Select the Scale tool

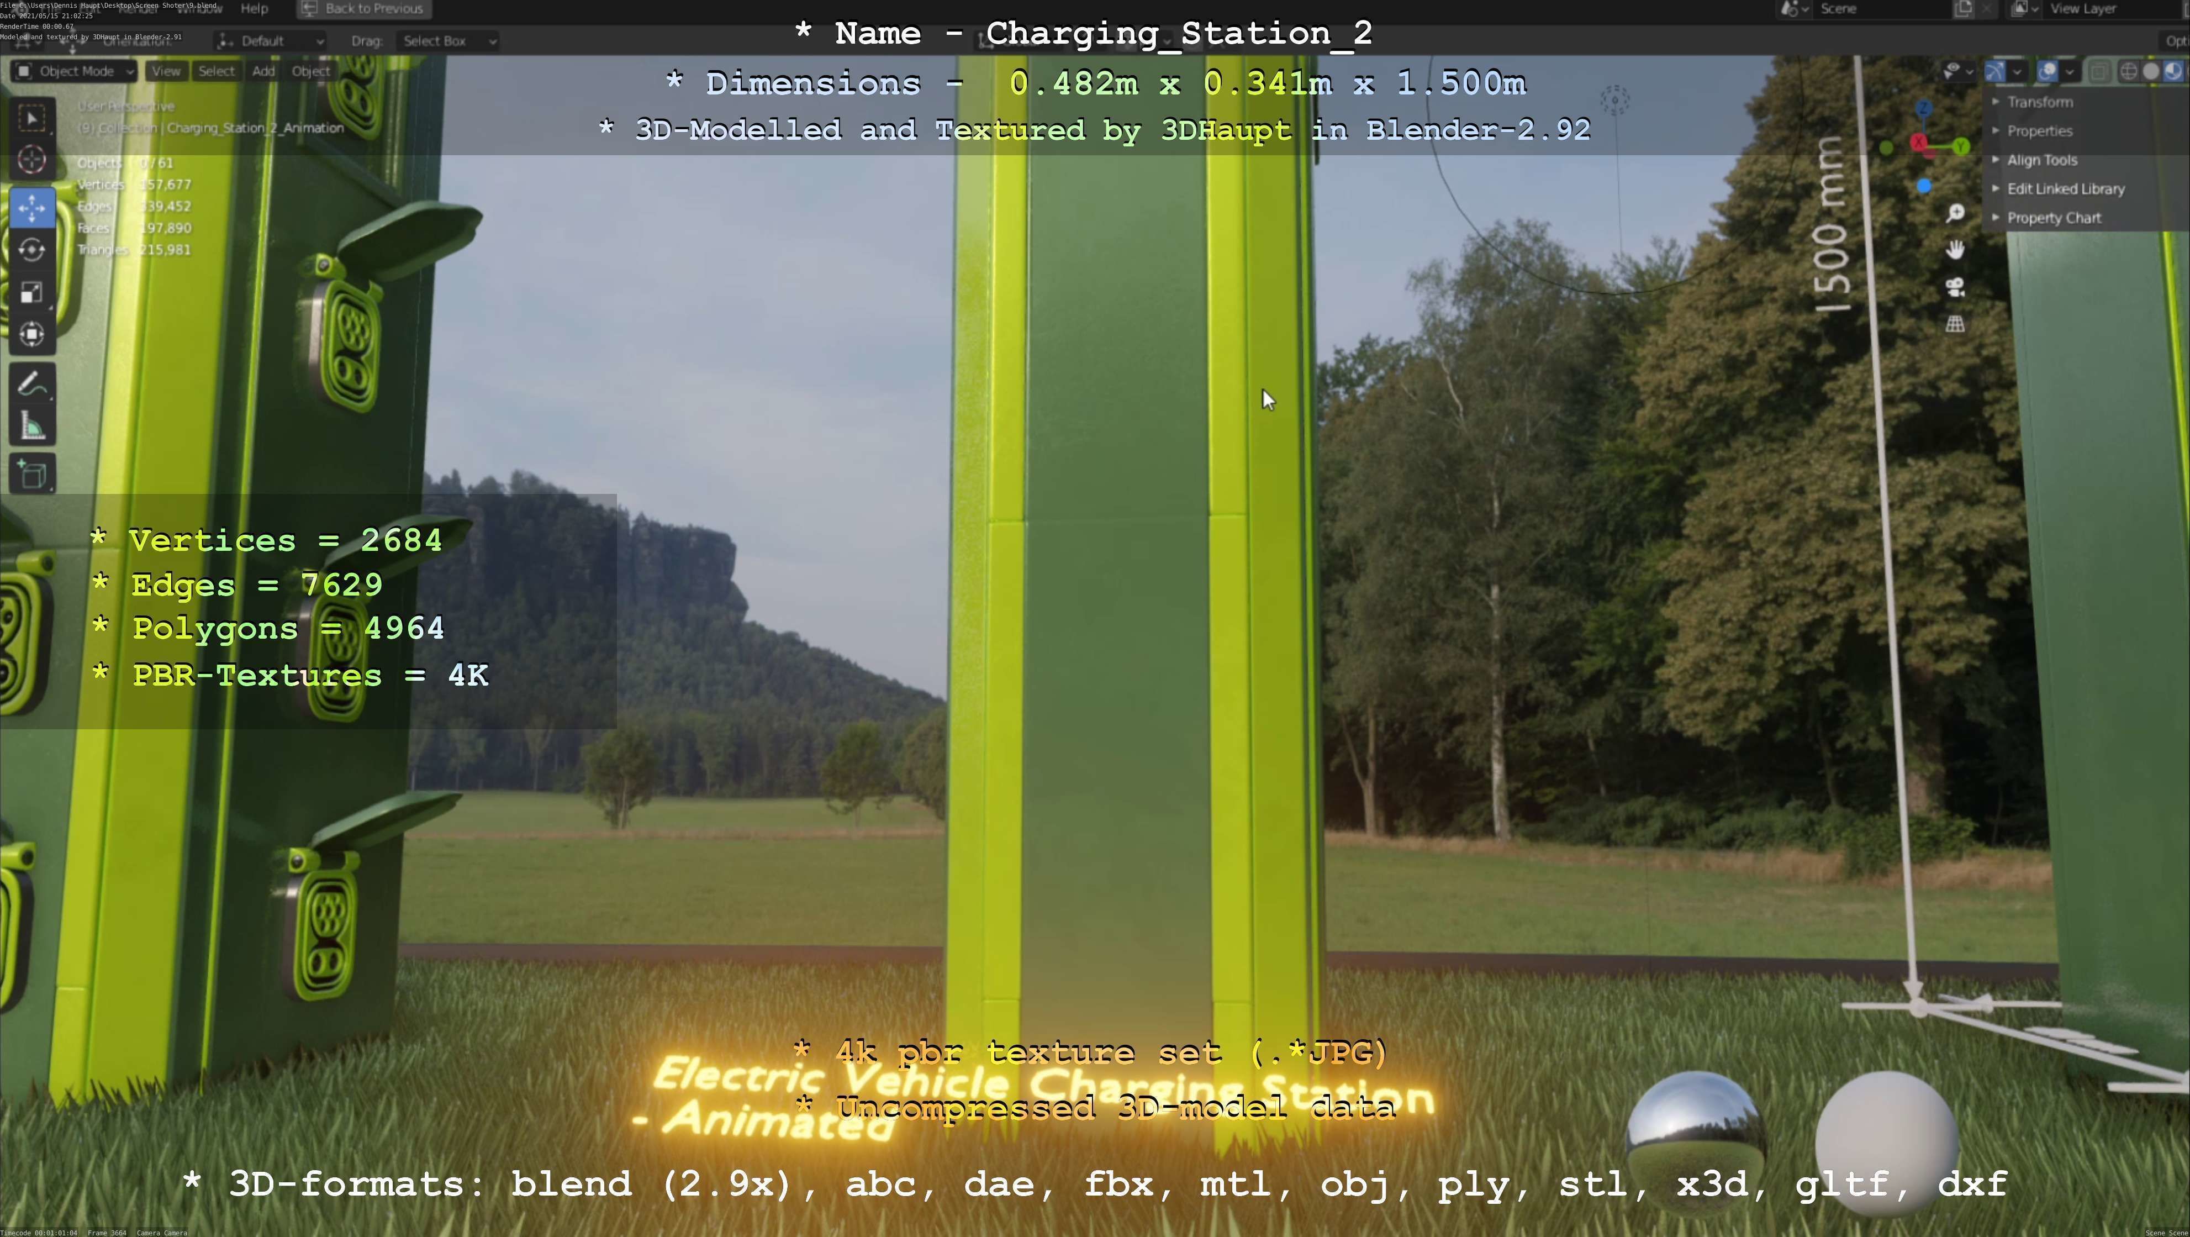pos(32,292)
